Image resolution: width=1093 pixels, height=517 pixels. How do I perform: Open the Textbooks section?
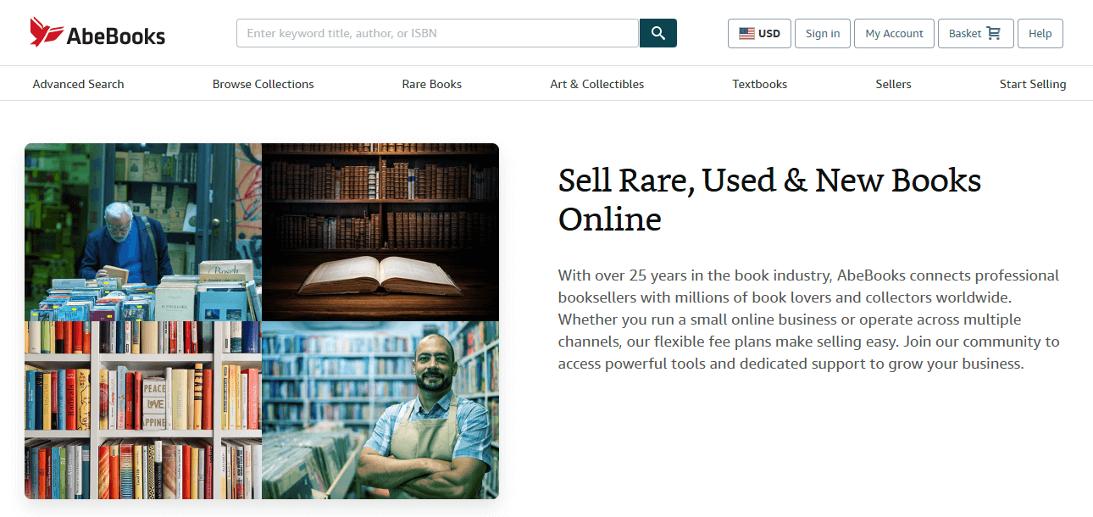click(759, 84)
